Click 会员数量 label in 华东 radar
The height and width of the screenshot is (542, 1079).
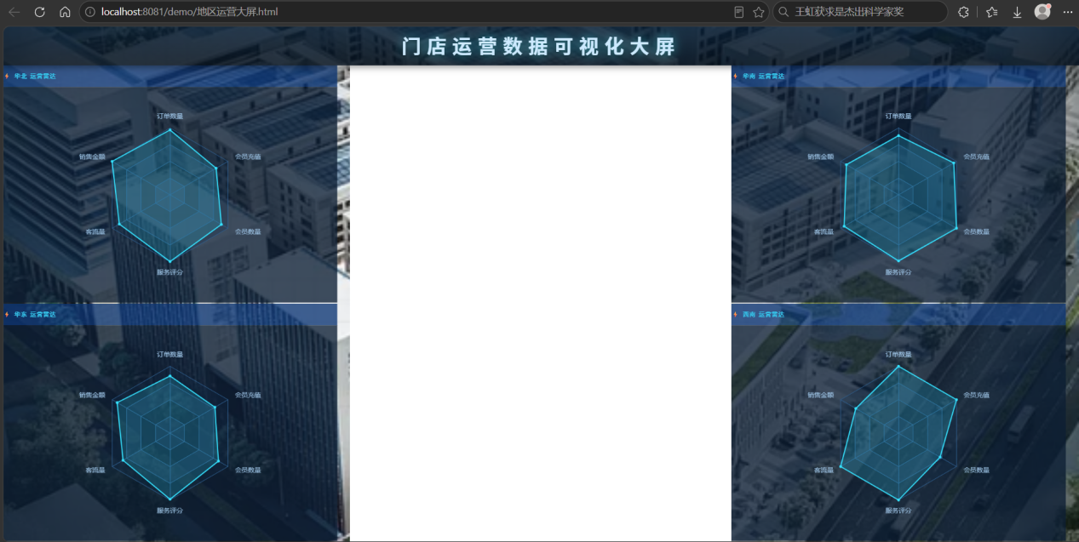point(248,470)
